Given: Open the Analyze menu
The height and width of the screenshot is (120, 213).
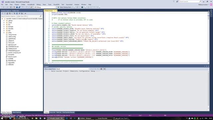Looking at the screenshot, I should (77, 4).
